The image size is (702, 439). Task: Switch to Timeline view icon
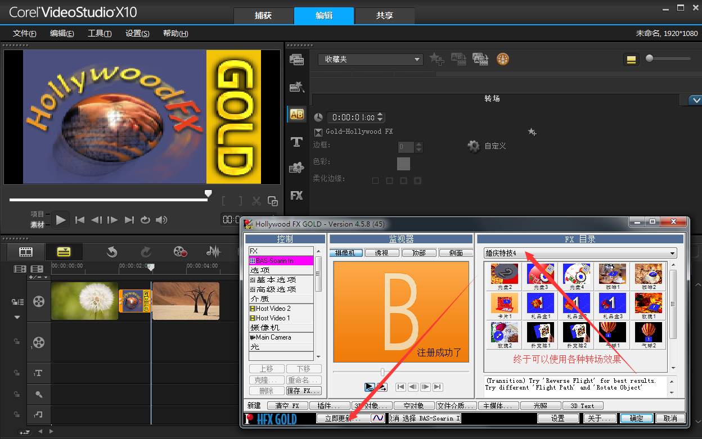(64, 252)
